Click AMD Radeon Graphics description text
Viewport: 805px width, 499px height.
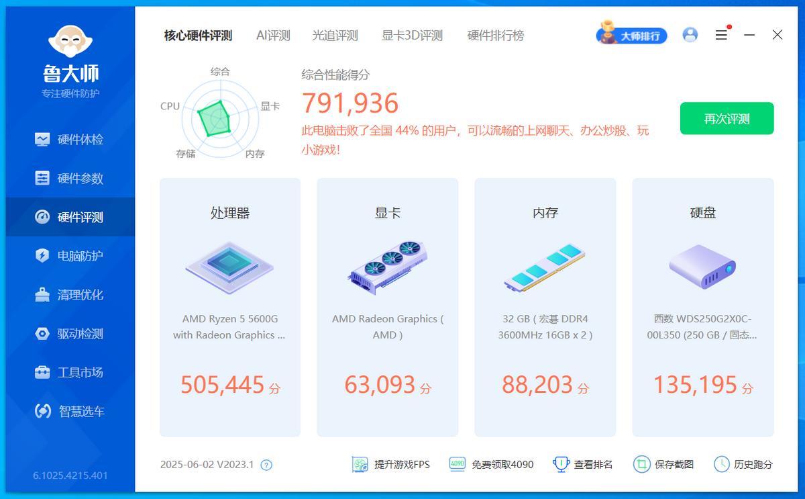point(387,327)
